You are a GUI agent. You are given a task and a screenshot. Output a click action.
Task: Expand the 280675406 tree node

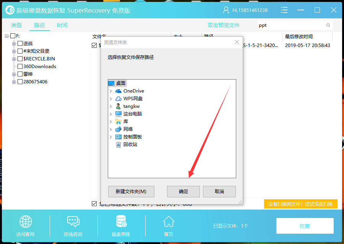tap(14, 82)
